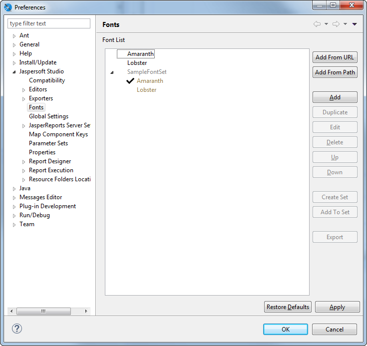This screenshot has height=346, width=367.
Task: Maximize the Preferences window
Action: pyautogui.click(x=334, y=5)
